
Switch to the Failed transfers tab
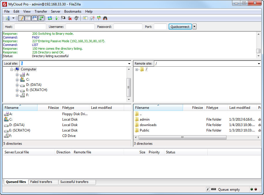click(x=41, y=182)
